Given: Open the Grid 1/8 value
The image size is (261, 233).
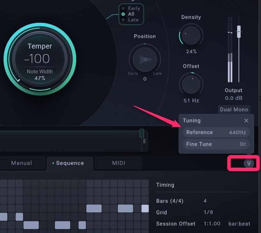Looking at the screenshot, I should pyautogui.click(x=209, y=212).
